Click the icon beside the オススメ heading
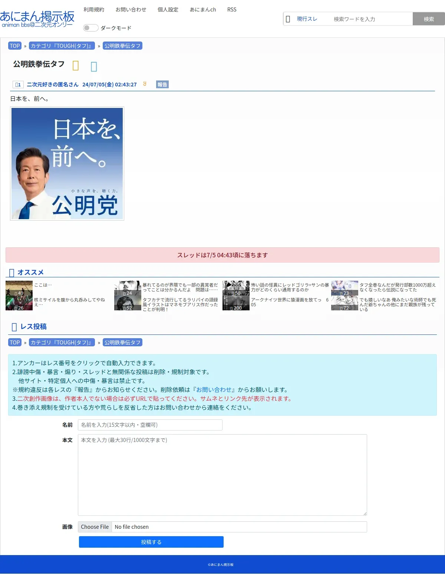The height and width of the screenshot is (574, 445). (x=11, y=273)
